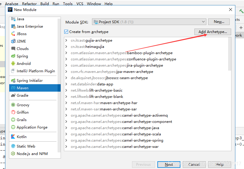
Task: Toggle Create from archetype checkbox
Action: 66,32
